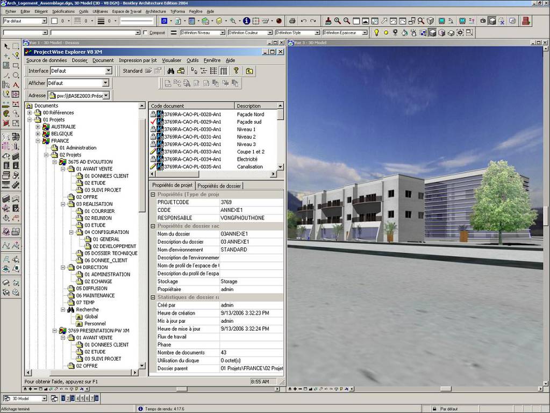Open the Architecture menu
The width and height of the screenshot is (550, 413).
155,11
